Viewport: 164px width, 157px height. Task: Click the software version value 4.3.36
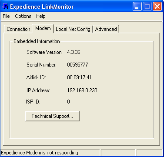74,52
